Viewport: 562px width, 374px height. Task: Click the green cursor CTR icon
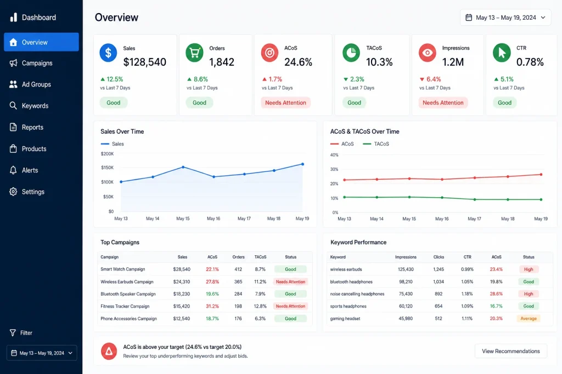(x=502, y=53)
